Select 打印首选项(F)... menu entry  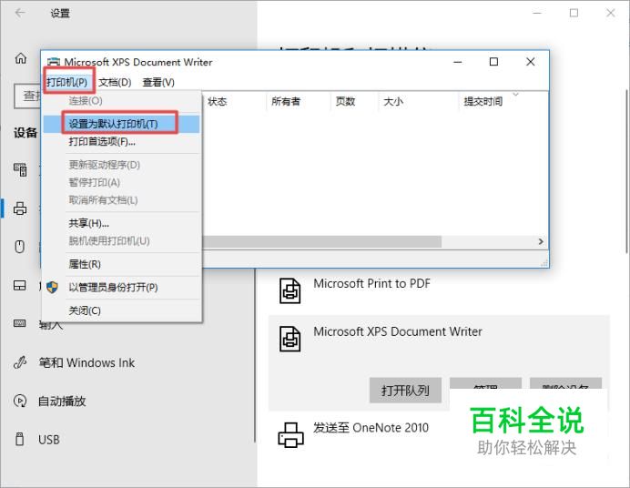coord(121,141)
